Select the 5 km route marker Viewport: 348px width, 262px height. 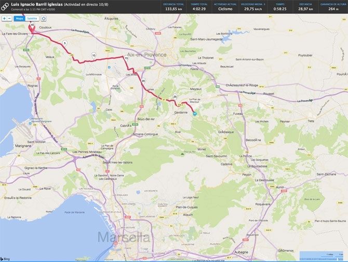click(x=64, y=43)
